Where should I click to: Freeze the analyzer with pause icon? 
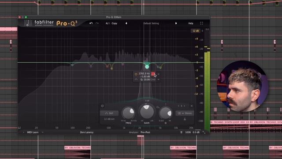181,132
